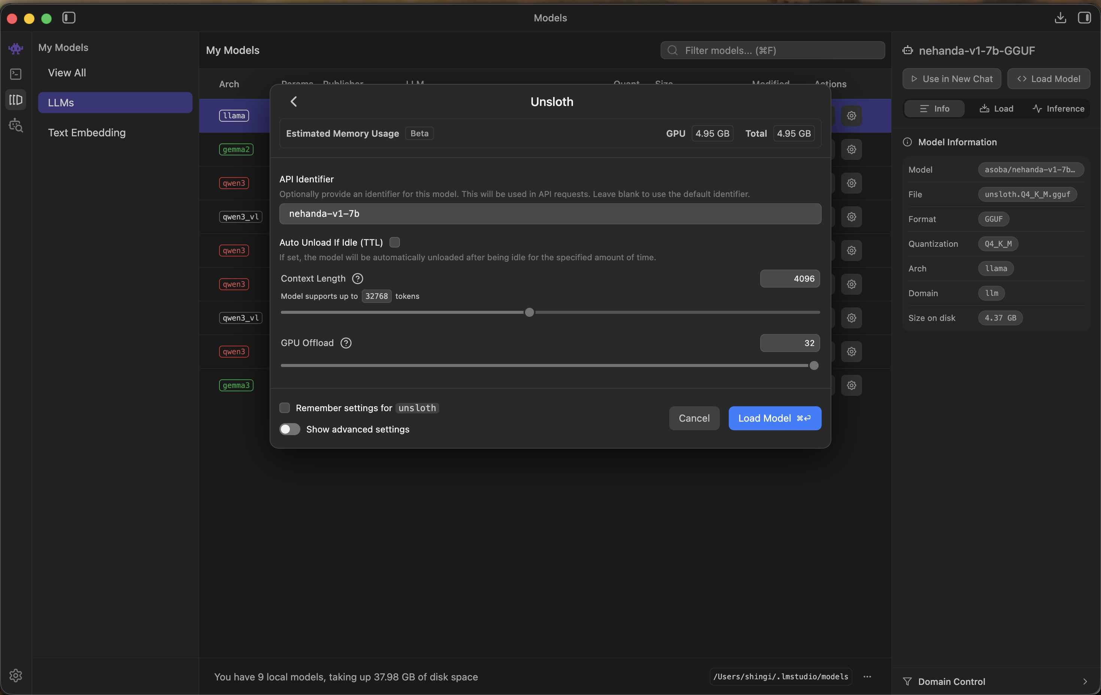Click the Load Model button in dialog
Image resolution: width=1101 pixels, height=695 pixels.
tap(774, 418)
